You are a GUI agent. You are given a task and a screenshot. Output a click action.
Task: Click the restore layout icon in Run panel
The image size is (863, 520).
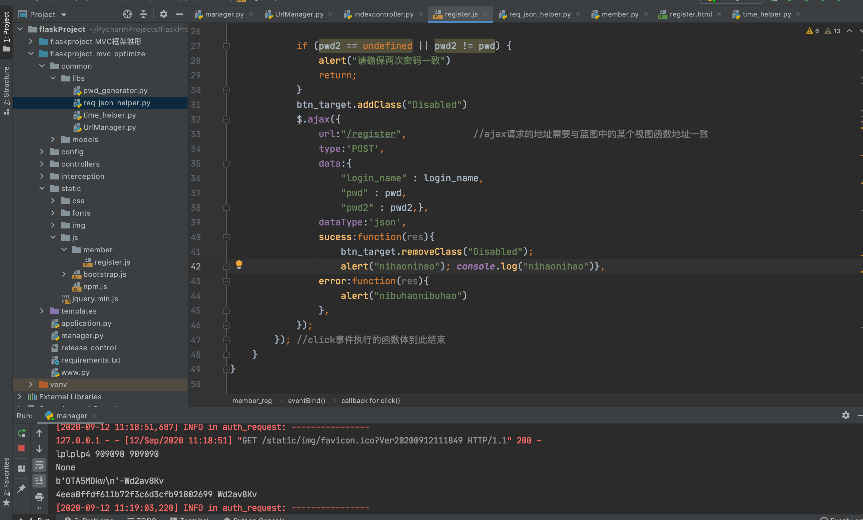coord(21,468)
